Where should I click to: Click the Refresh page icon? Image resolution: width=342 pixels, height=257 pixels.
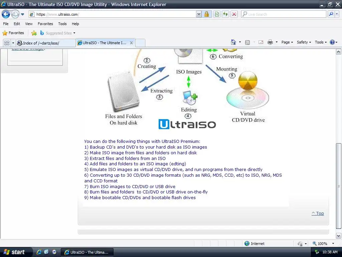pos(225,14)
